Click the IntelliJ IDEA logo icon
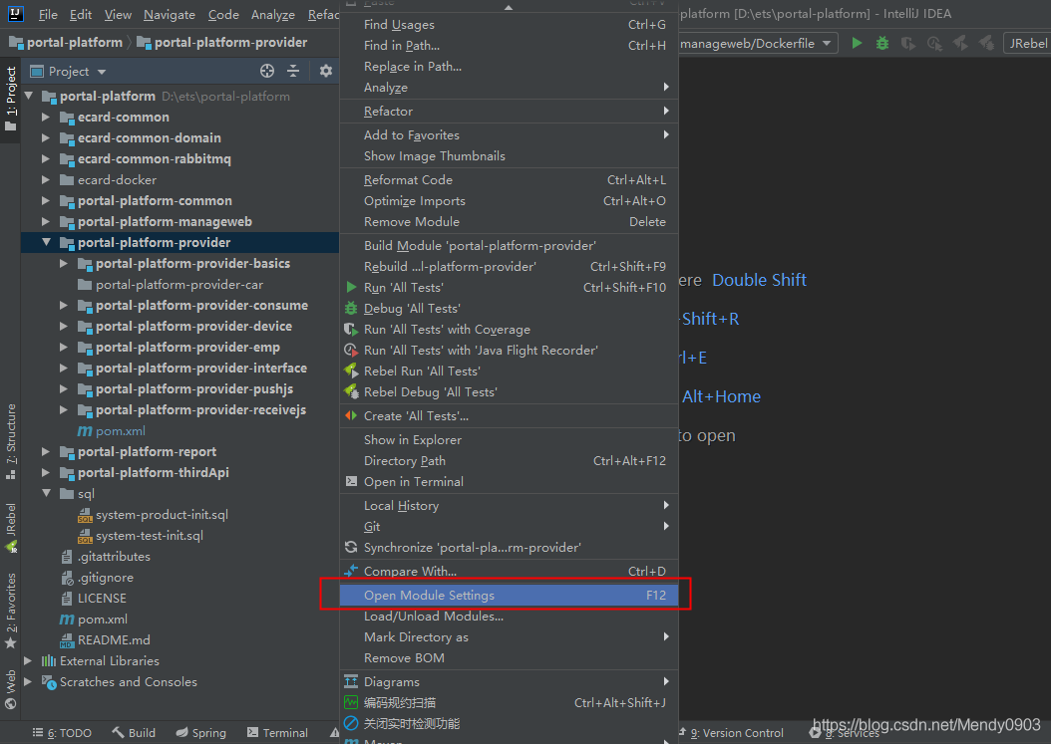The image size is (1051, 744). click(16, 13)
